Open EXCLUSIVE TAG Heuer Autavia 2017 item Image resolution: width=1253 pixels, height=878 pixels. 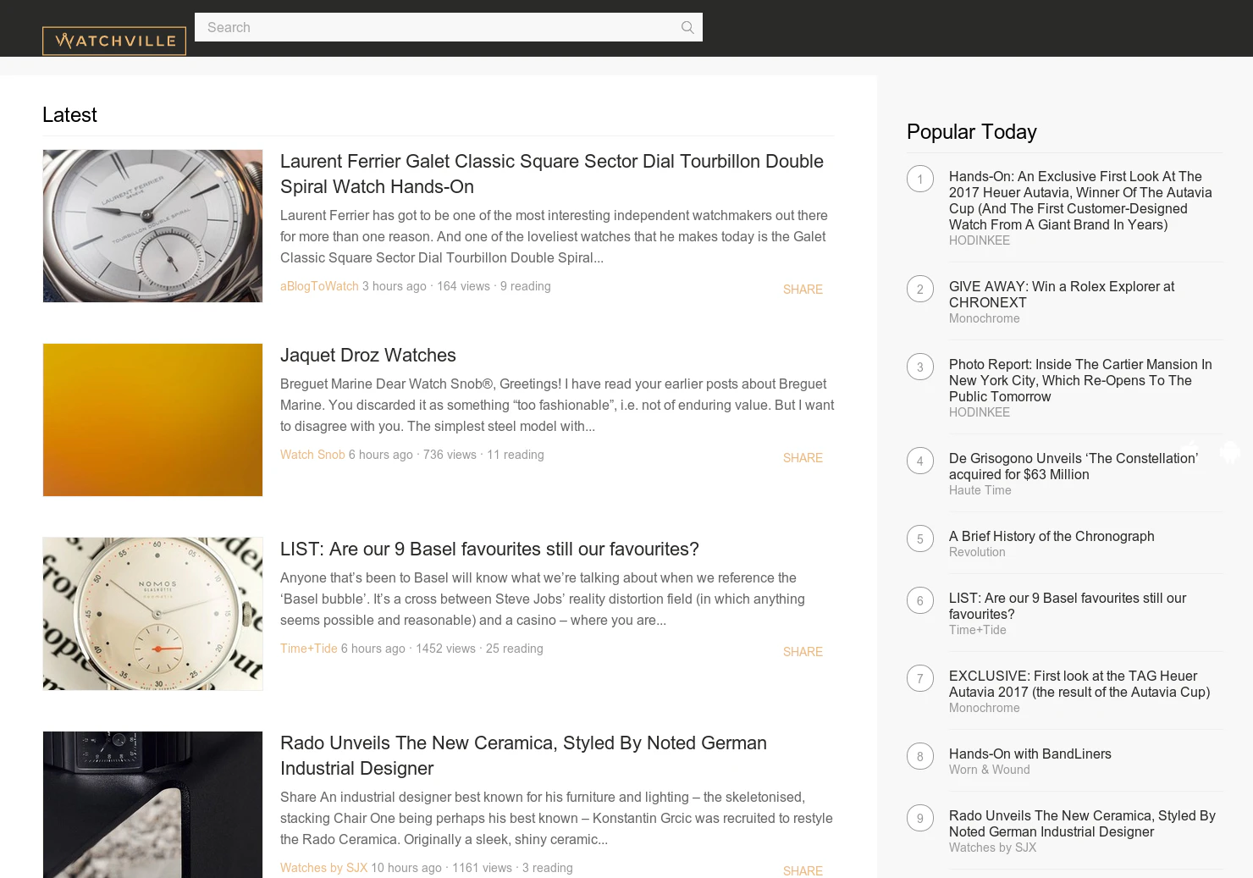[x=1079, y=684]
